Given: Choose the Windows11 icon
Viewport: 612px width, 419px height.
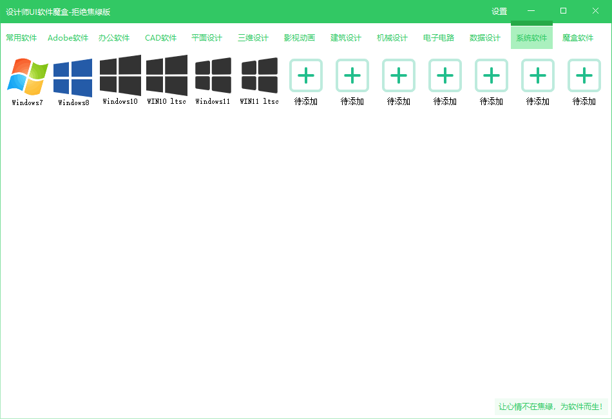Looking at the screenshot, I should click(x=213, y=75).
